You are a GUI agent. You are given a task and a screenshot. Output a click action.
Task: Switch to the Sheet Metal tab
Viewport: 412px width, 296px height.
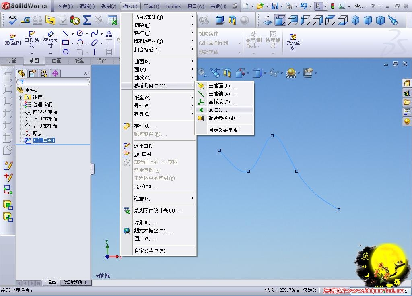point(79,61)
